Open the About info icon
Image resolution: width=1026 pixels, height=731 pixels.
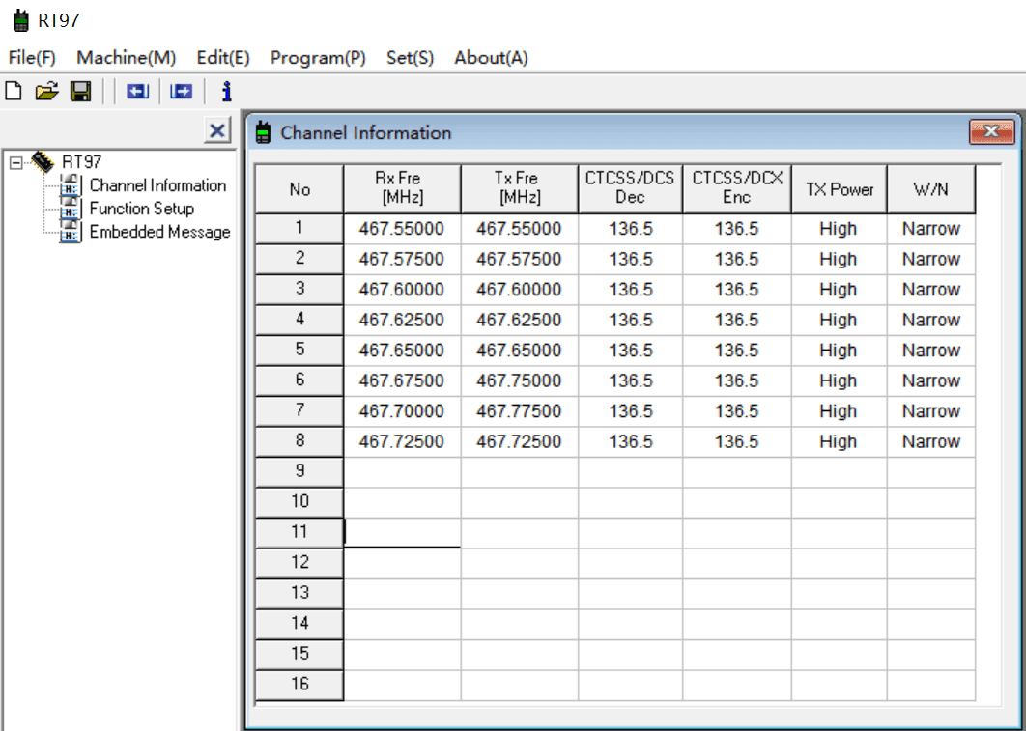coord(226,92)
